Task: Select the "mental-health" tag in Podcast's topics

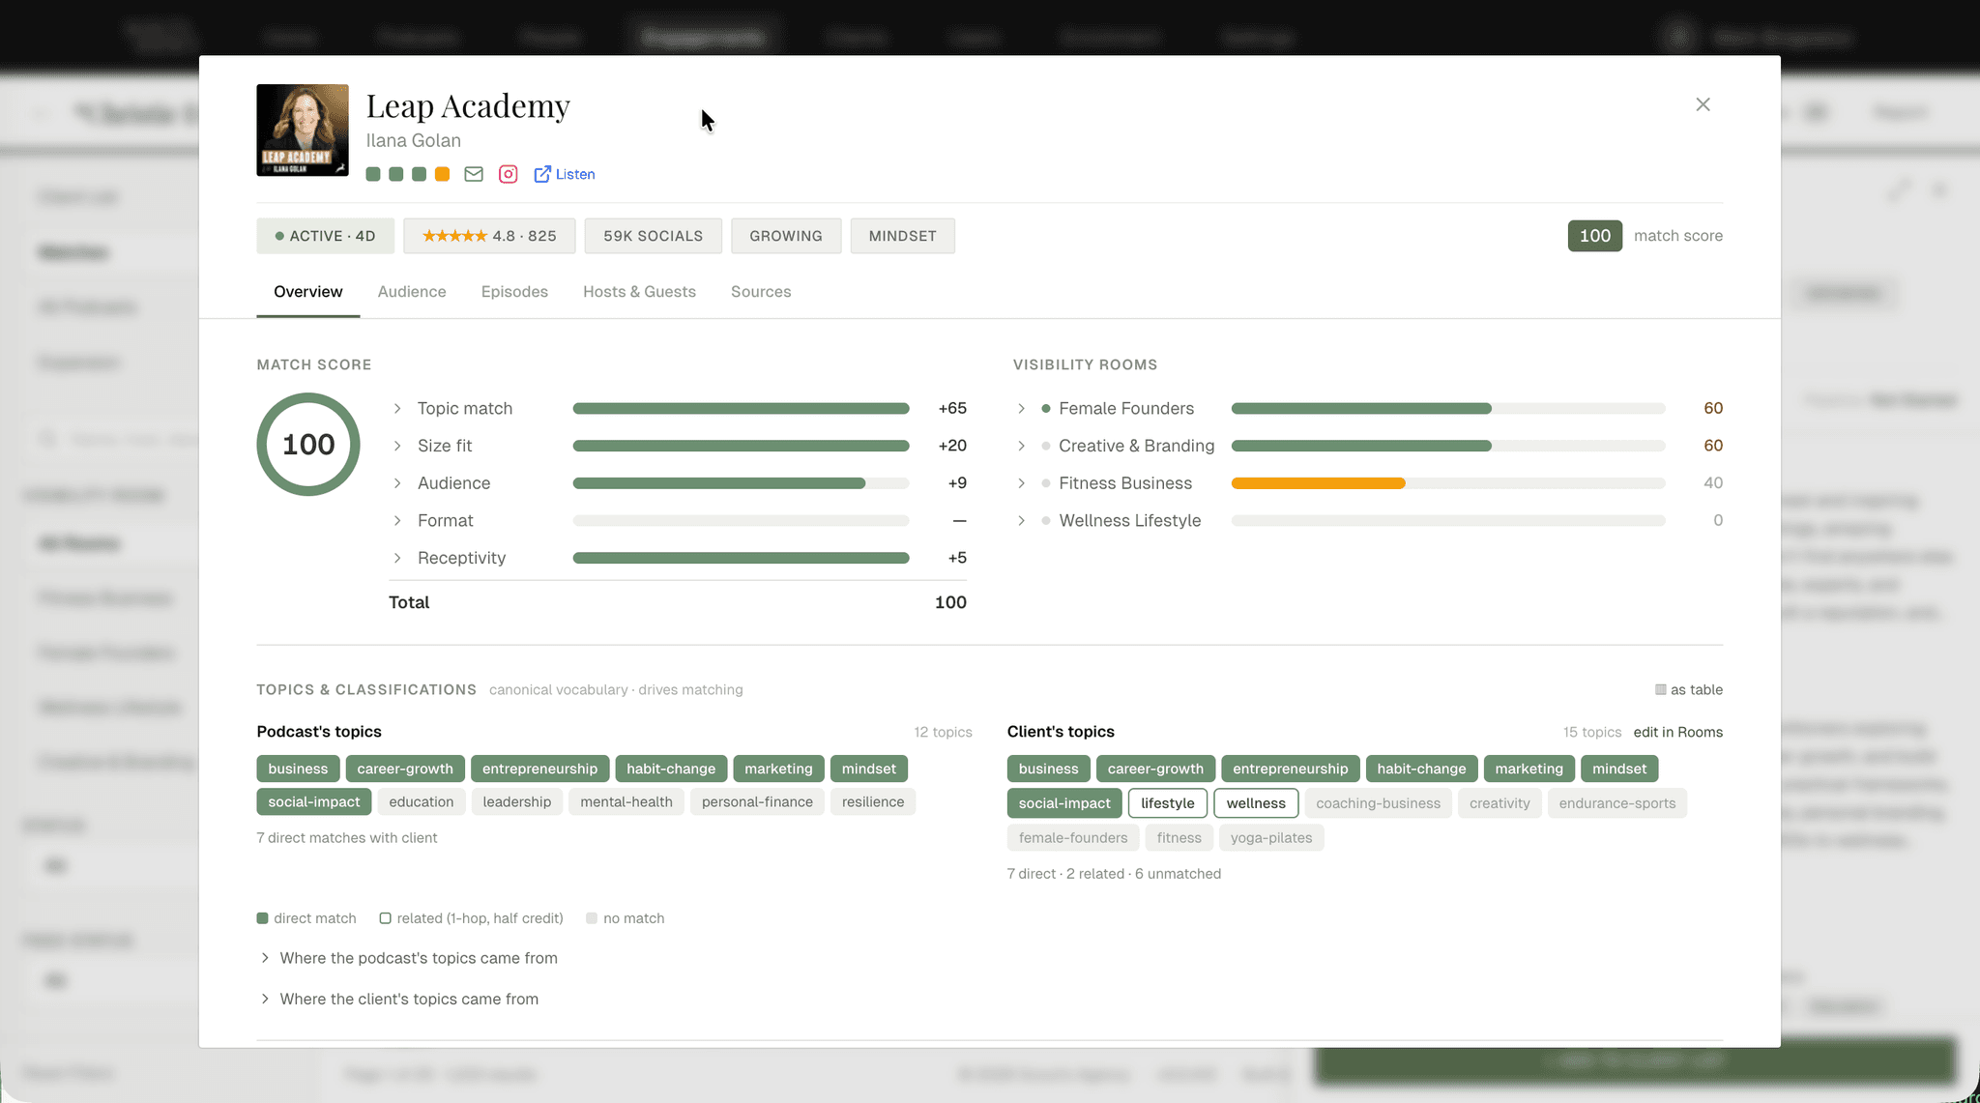Action: click(x=626, y=801)
